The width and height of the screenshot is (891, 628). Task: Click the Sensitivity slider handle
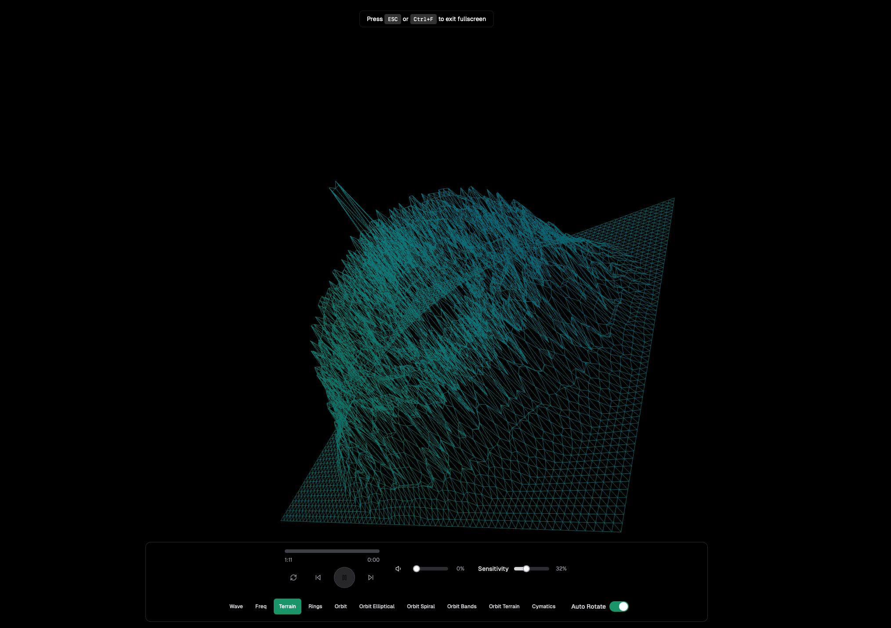(x=526, y=569)
